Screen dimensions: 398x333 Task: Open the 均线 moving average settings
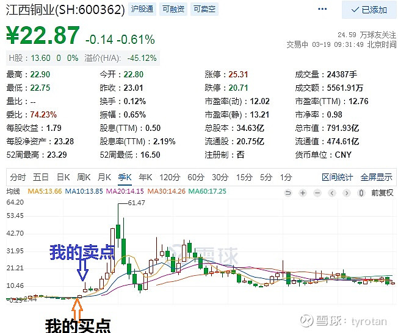coord(13,191)
